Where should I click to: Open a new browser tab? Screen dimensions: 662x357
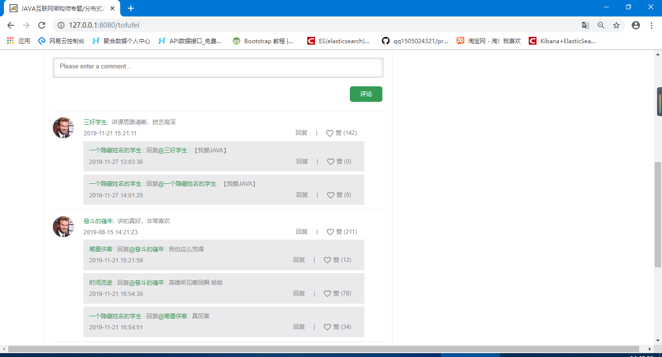pos(131,8)
